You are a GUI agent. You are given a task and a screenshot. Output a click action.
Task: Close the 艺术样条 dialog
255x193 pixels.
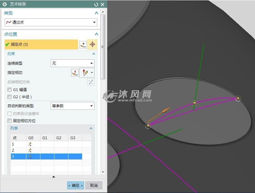coord(102,5)
